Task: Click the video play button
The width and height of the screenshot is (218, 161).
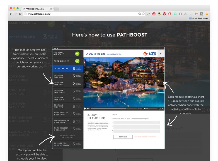Action: coord(85,109)
